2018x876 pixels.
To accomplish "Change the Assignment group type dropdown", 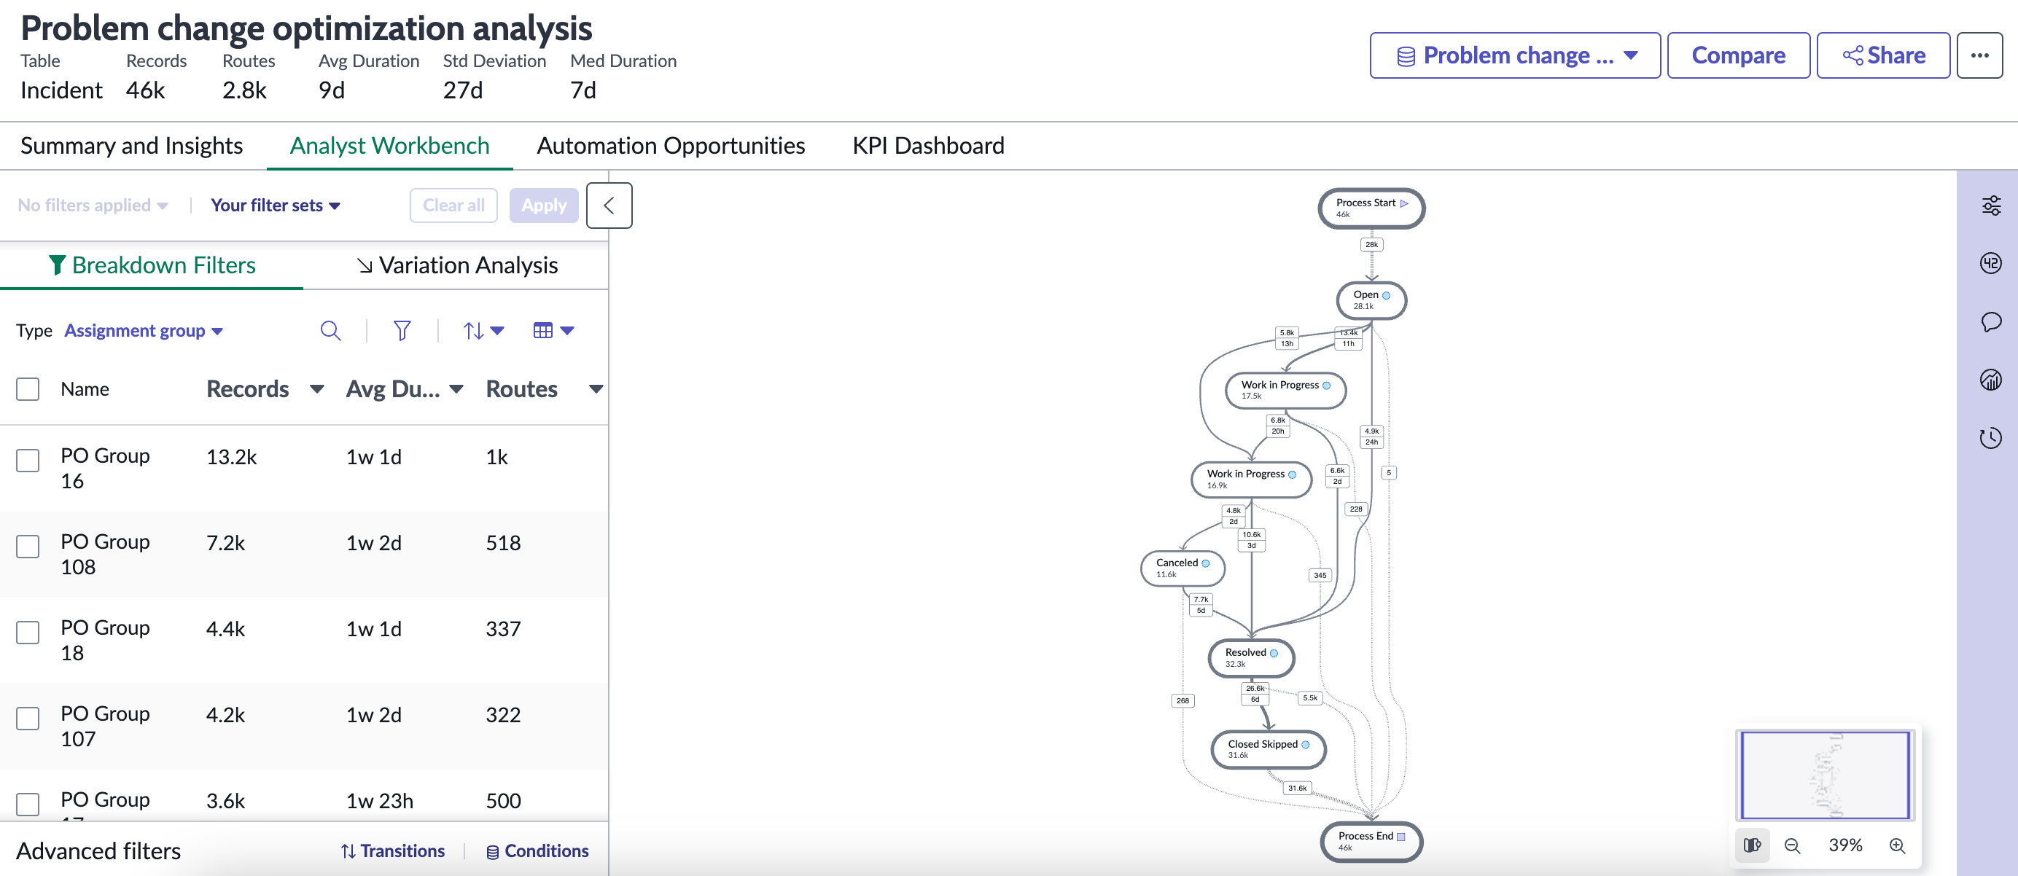I will [x=144, y=330].
